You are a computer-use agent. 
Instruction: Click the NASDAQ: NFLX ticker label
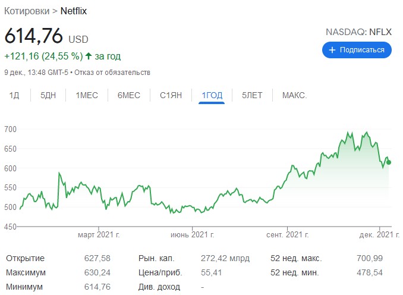point(359,32)
